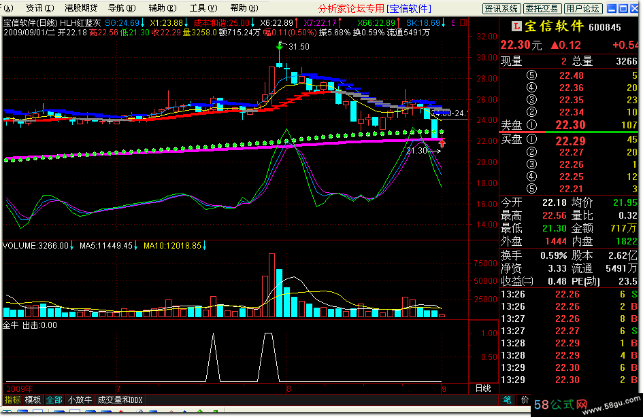Open the 辅助(E) menu
This screenshot has width=643, height=417.
point(163,8)
